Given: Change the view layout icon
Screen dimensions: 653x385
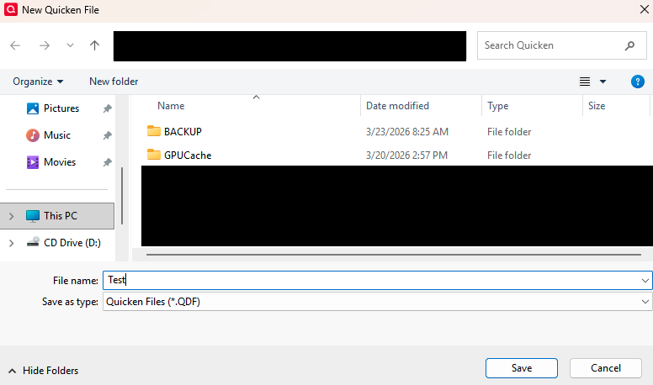Looking at the screenshot, I should pos(585,82).
